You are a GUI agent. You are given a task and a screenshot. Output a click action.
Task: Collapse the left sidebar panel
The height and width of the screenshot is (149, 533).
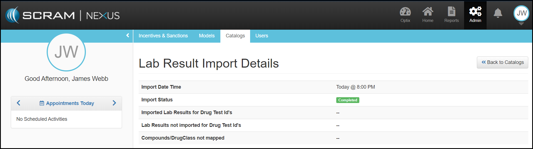point(128,35)
